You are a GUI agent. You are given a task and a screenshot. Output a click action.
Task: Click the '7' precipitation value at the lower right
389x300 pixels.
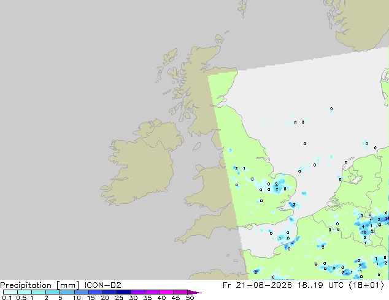click(x=360, y=266)
